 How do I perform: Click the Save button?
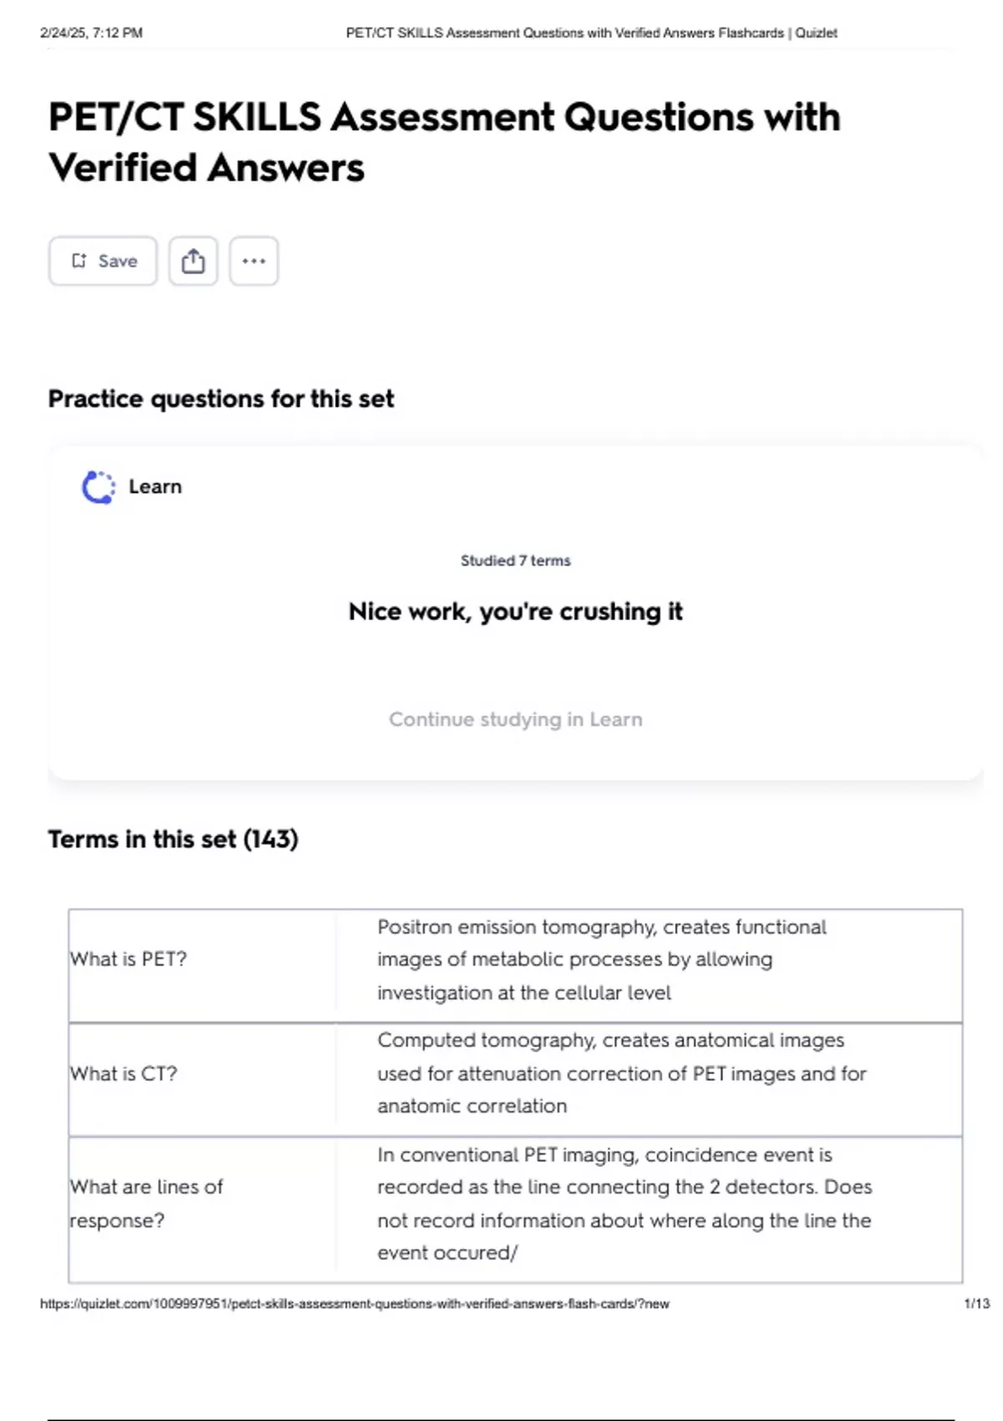(x=103, y=261)
